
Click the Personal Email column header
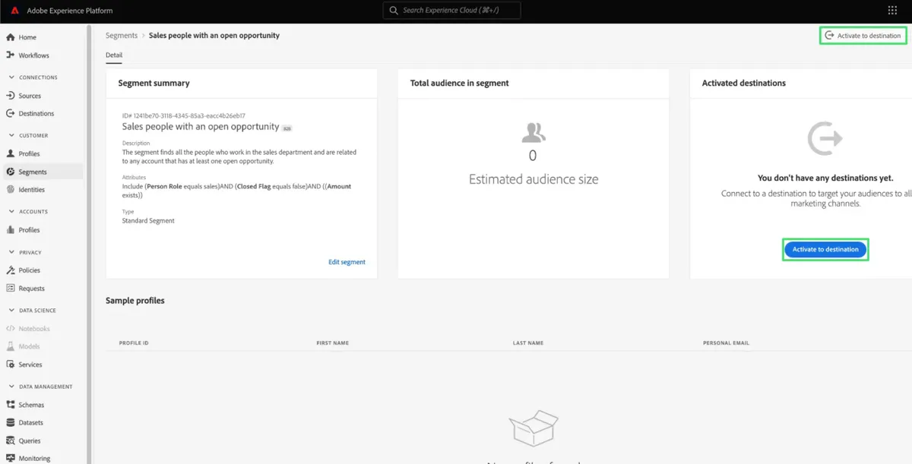[x=726, y=343]
